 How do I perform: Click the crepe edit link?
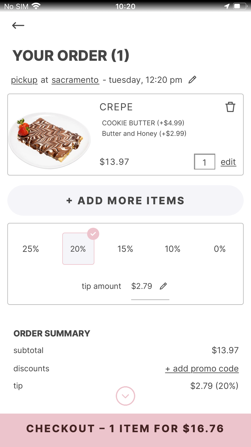tap(228, 162)
